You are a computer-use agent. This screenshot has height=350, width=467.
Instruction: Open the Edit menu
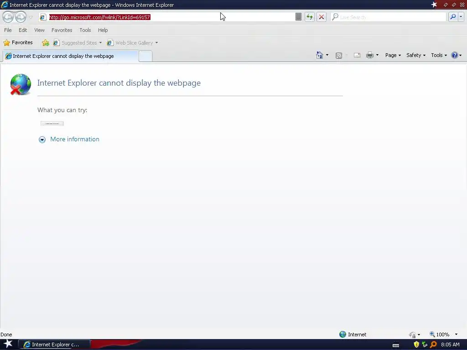[23, 30]
